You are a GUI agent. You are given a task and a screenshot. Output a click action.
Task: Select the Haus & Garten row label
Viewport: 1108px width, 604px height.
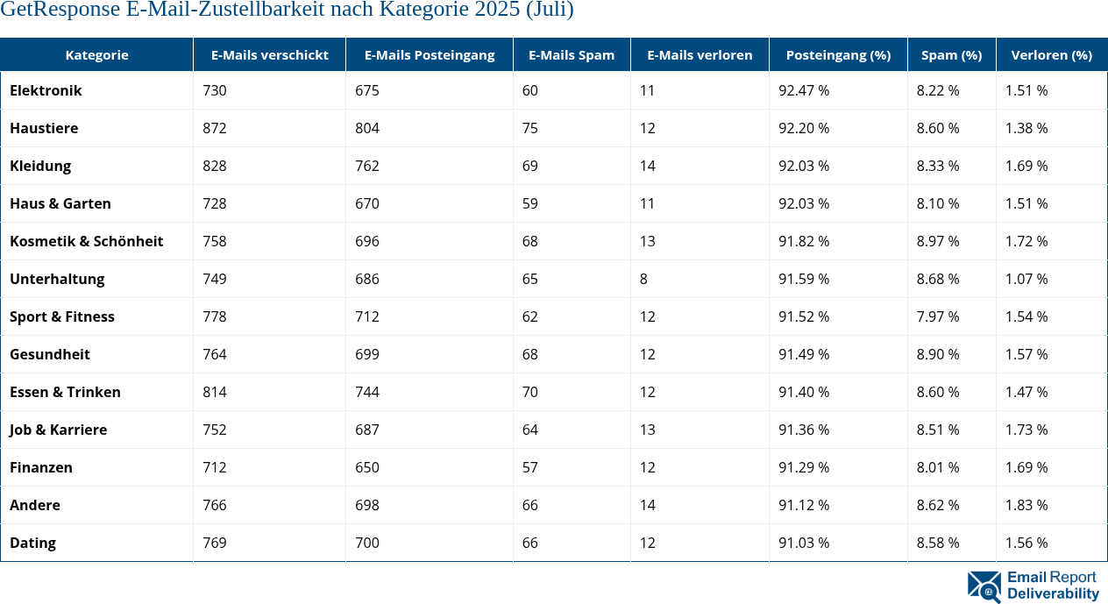60,203
